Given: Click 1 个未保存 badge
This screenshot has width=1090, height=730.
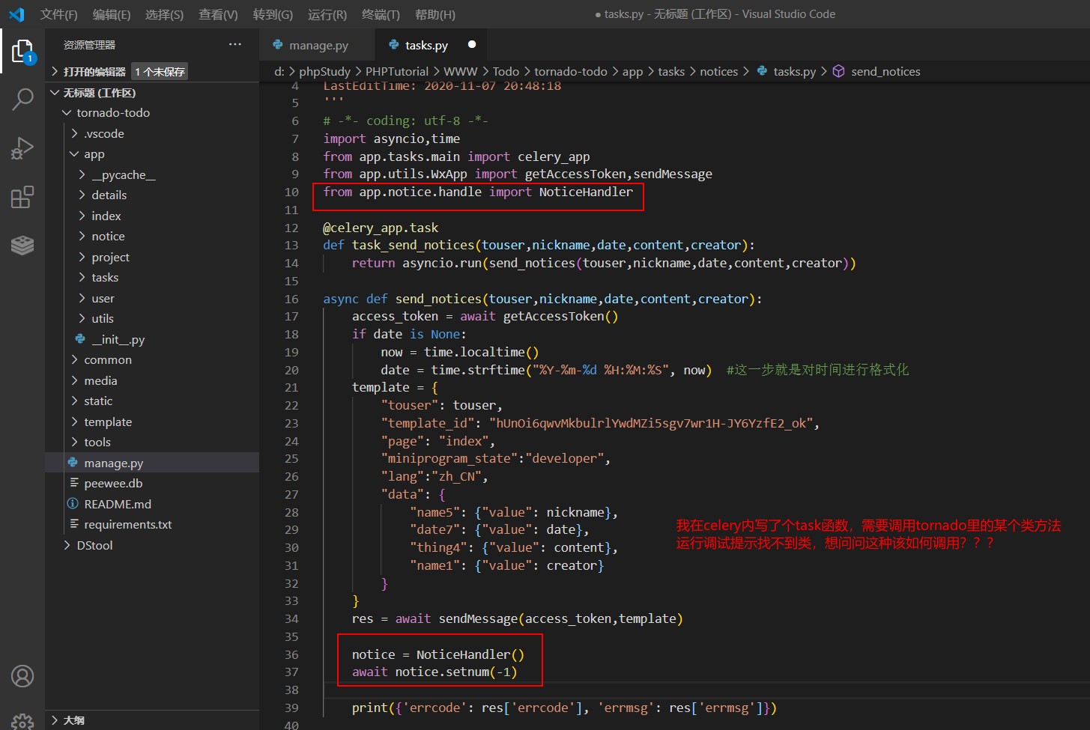Looking at the screenshot, I should click(160, 72).
